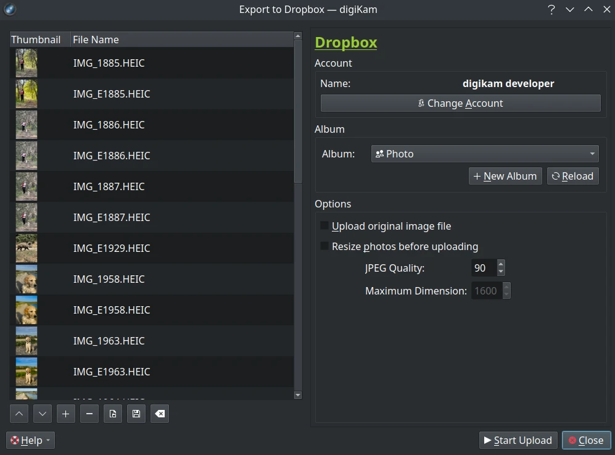Open Help using the help icon button
The height and width of the screenshot is (455, 615).
tap(14, 440)
